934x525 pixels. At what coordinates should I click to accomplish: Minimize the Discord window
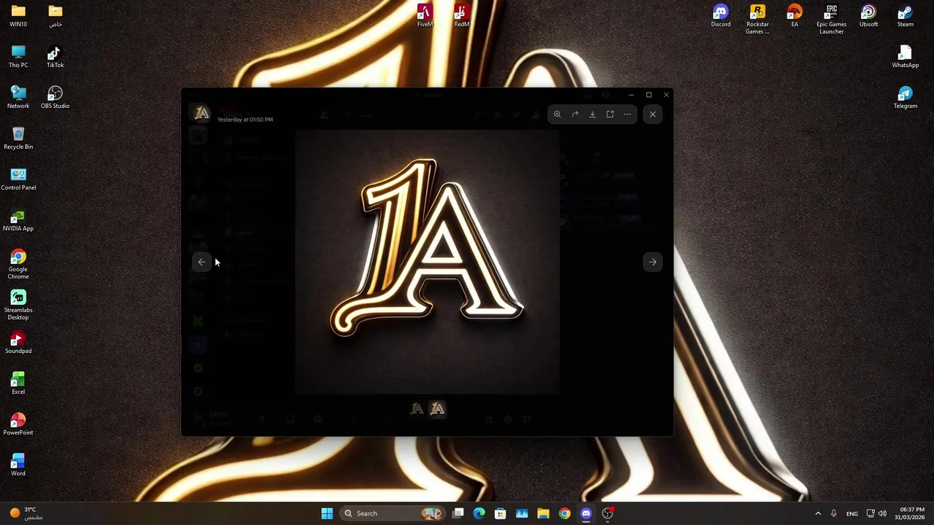pyautogui.click(x=631, y=95)
